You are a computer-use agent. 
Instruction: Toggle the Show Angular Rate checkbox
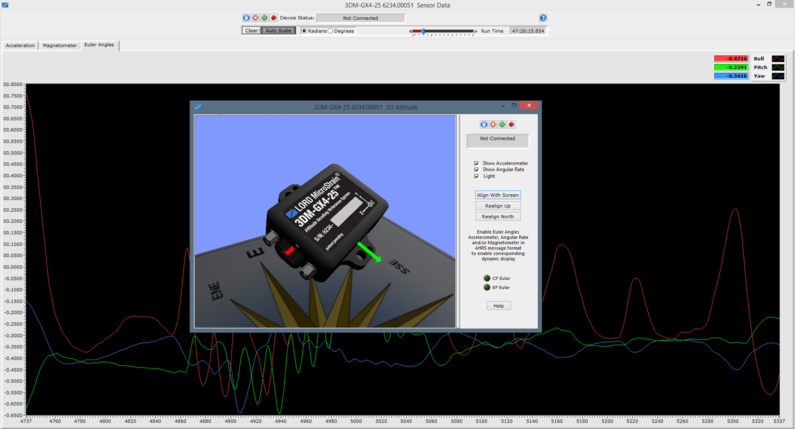[476, 170]
